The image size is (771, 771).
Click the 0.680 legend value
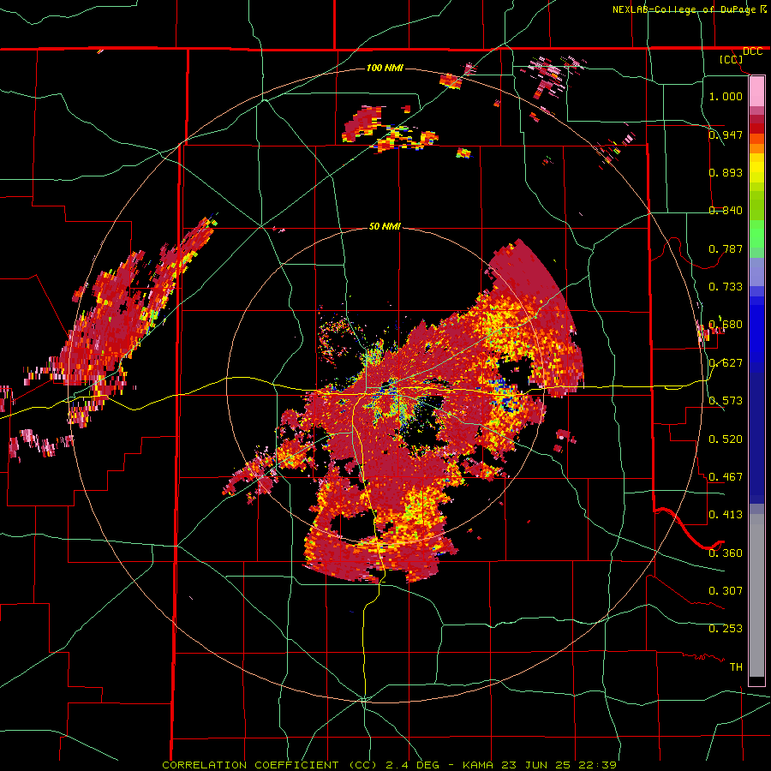tap(726, 324)
